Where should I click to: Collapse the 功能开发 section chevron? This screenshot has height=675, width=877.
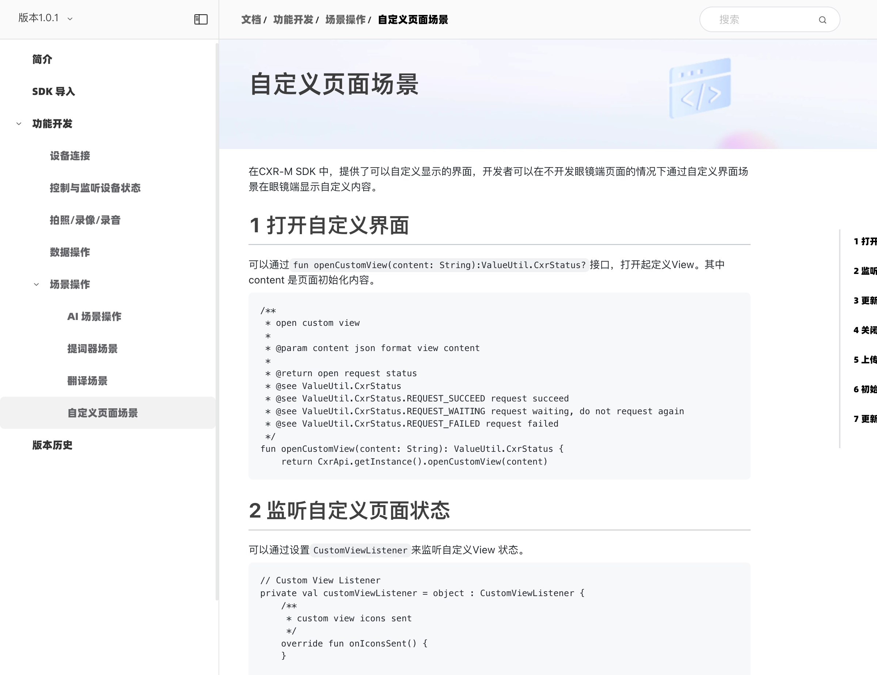[19, 123]
